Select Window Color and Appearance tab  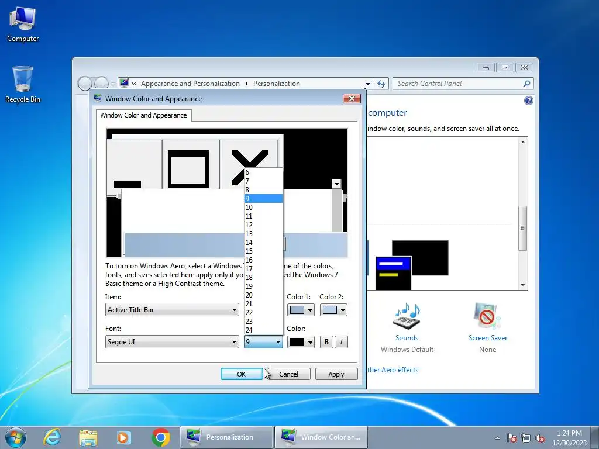[144, 115]
